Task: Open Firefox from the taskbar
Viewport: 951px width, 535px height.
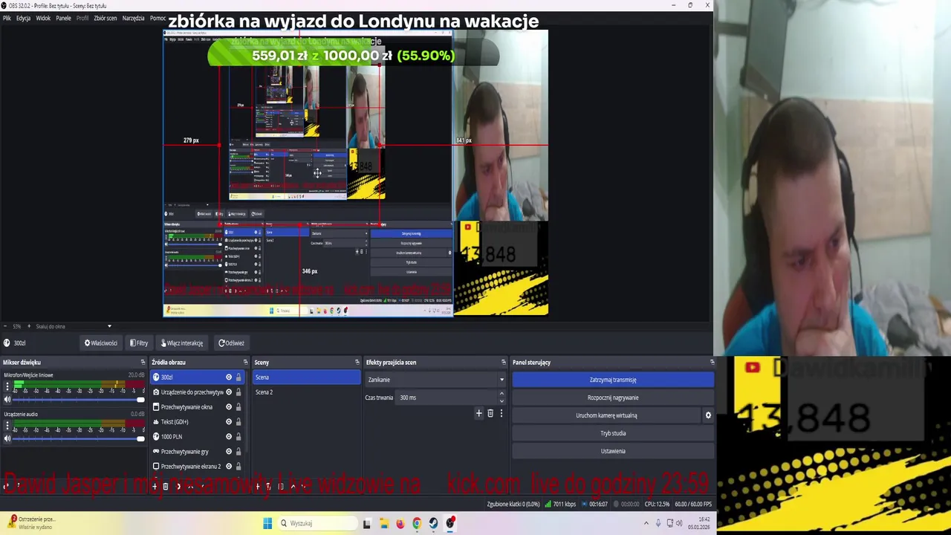Action: pyautogui.click(x=400, y=523)
